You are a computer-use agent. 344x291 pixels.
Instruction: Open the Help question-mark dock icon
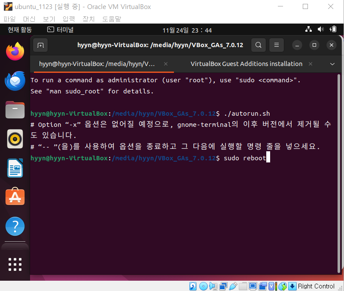[x=15, y=226]
